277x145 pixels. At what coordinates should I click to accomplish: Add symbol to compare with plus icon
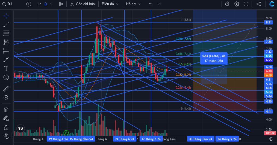pyautogui.click(x=29, y=4)
